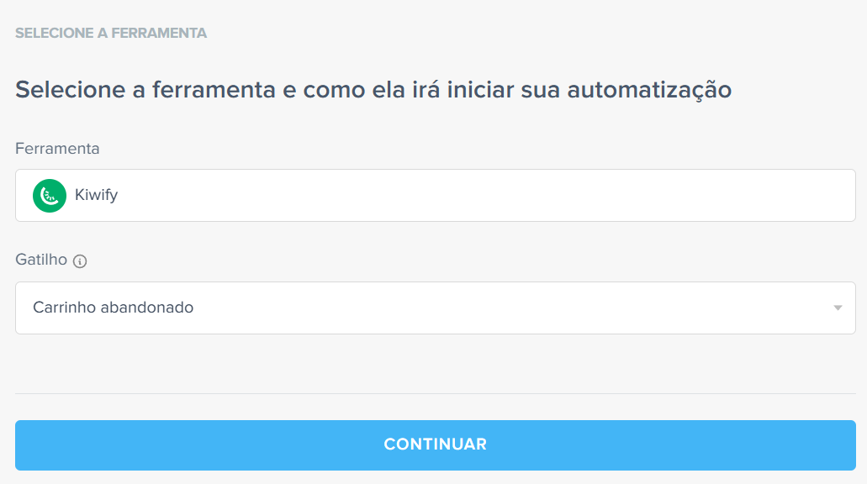Click the word 'automatização' in heading

click(x=649, y=90)
